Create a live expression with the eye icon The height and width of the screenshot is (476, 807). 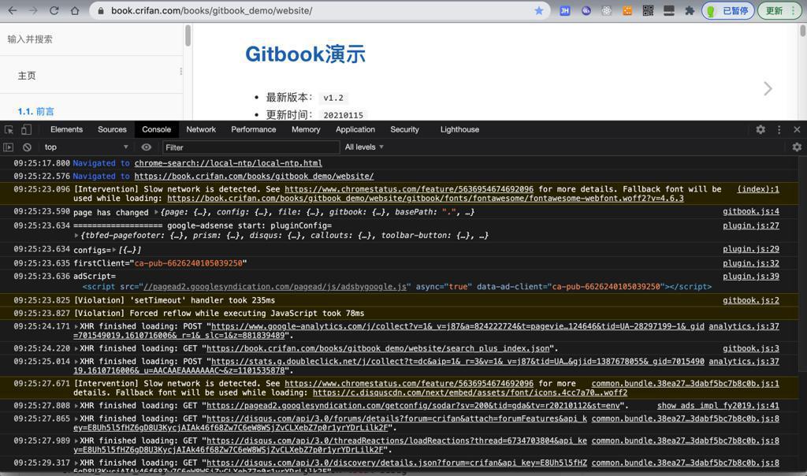(x=146, y=147)
